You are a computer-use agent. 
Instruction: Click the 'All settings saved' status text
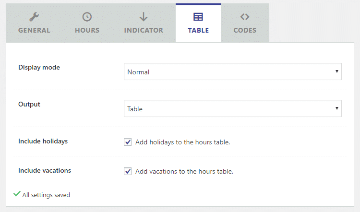click(x=46, y=195)
